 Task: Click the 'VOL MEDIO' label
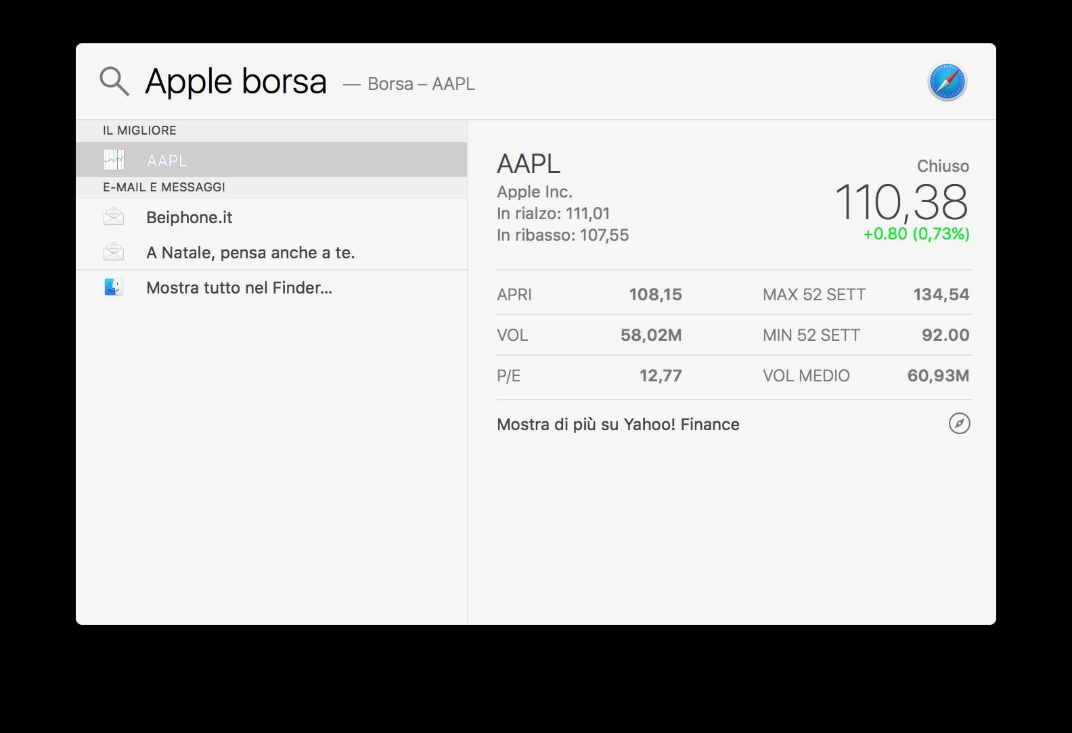pyautogui.click(x=806, y=376)
